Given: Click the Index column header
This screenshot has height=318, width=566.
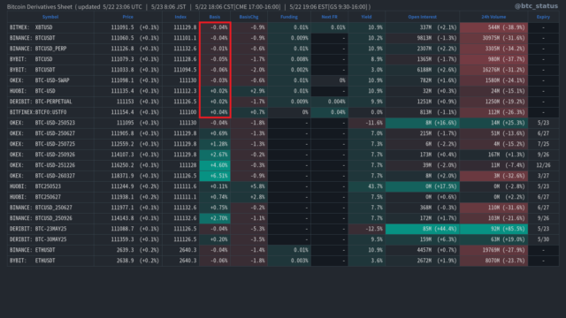Looking at the screenshot, I should (x=180, y=17).
